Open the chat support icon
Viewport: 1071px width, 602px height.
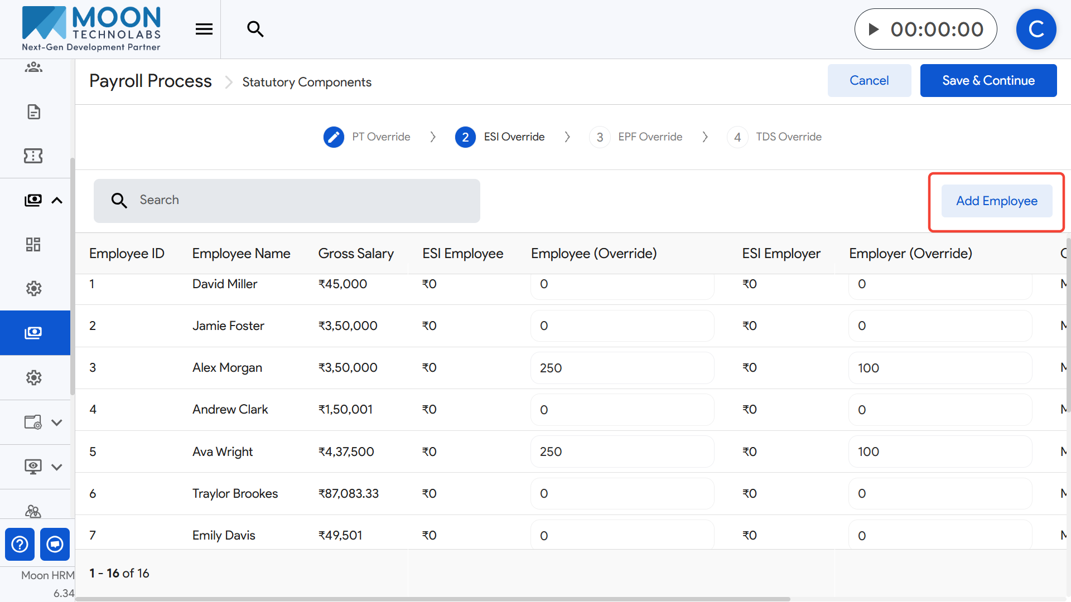(55, 544)
